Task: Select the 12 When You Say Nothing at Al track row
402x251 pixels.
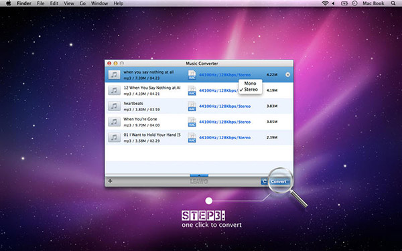Action: pyautogui.click(x=199, y=90)
